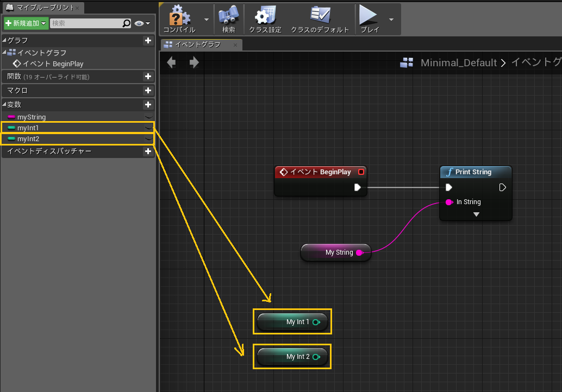
Task: Click the green myInt2 type pill
Action: tap(11, 138)
